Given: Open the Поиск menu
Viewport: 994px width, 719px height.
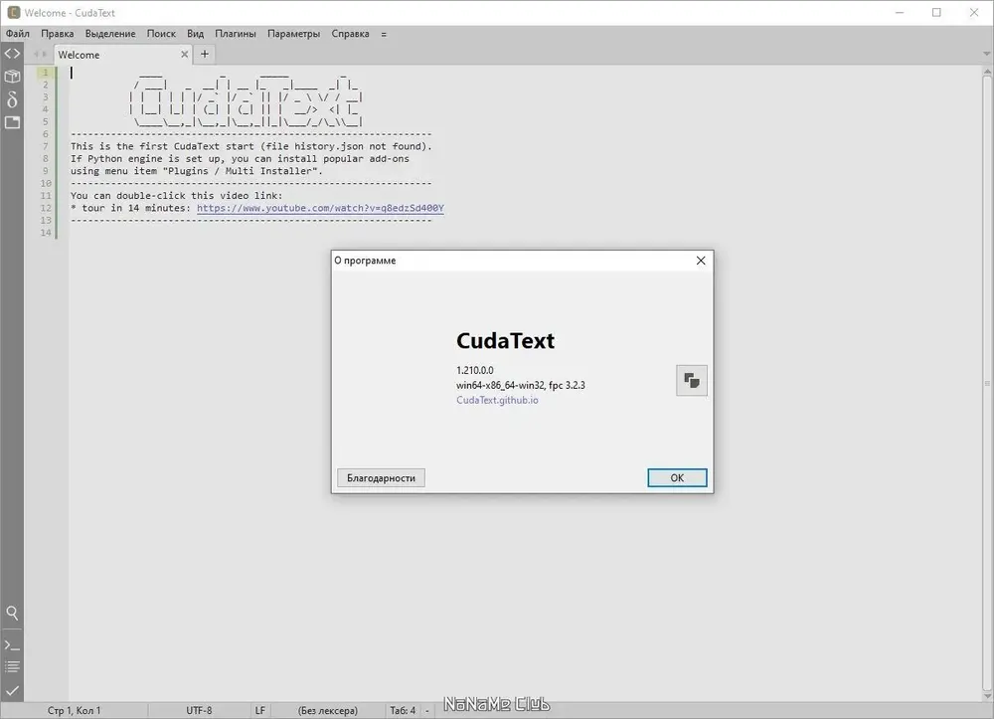Looking at the screenshot, I should 161,34.
